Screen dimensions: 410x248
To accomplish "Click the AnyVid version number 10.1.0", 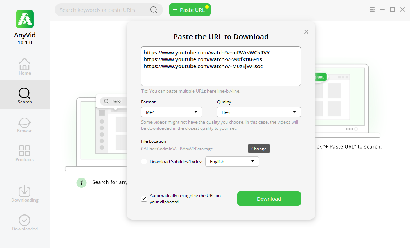I will coord(25,43).
